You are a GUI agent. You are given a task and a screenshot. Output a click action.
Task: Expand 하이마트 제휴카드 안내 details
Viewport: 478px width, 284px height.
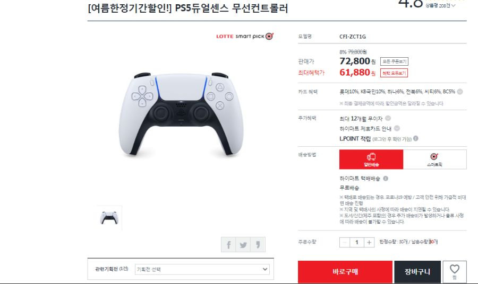pos(397,128)
